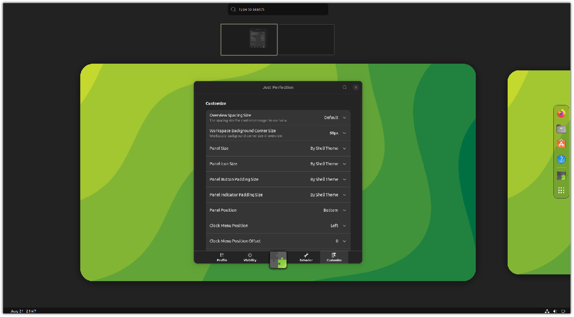Expand the Panel Position dropdown
Screen dimensions: 574x317
pyautogui.click(x=334, y=210)
